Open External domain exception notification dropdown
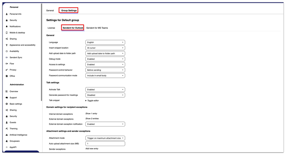 (x=105, y=124)
